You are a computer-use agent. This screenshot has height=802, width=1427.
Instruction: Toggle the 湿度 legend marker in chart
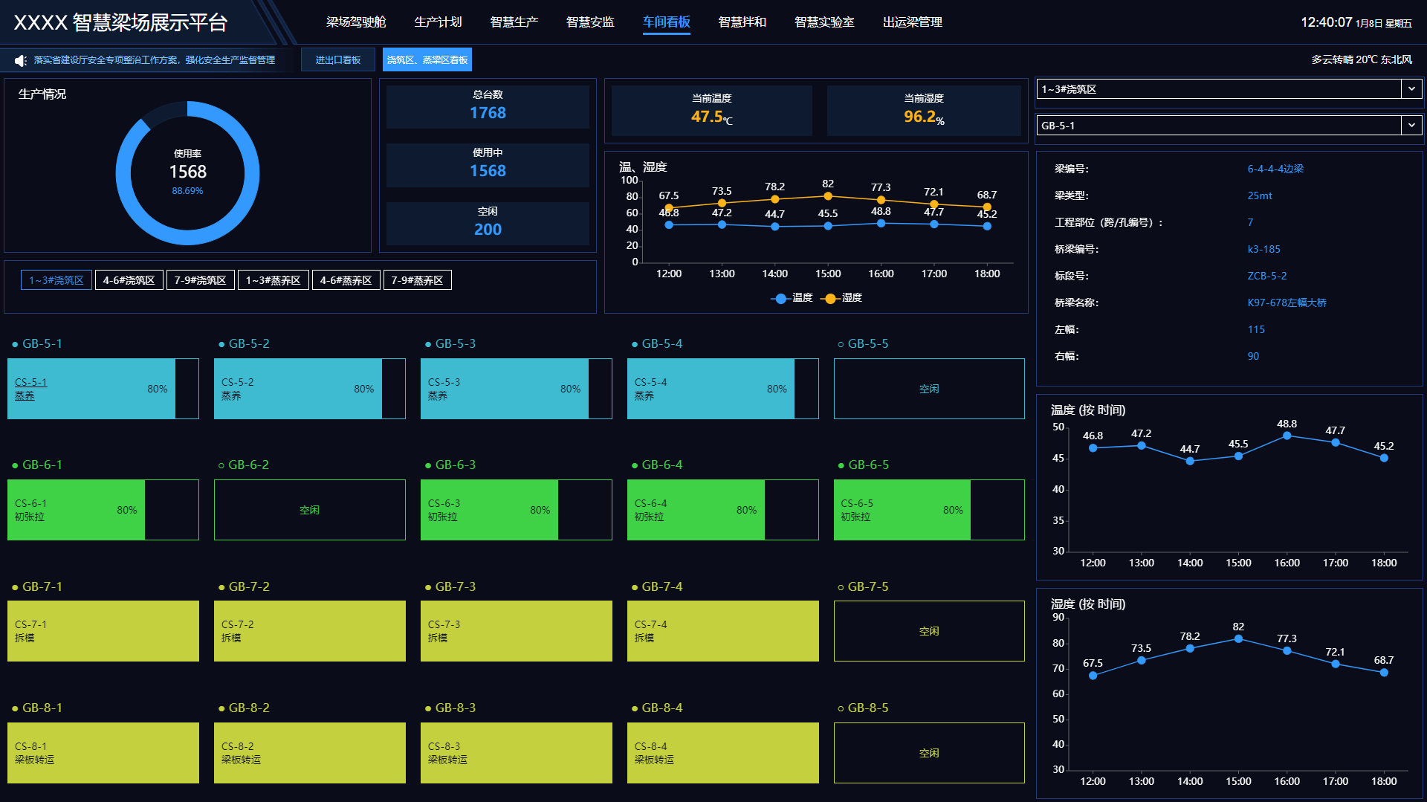coord(829,298)
